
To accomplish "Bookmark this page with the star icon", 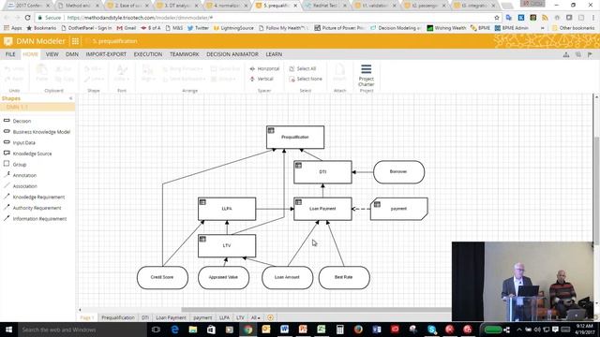I will tap(497, 18).
